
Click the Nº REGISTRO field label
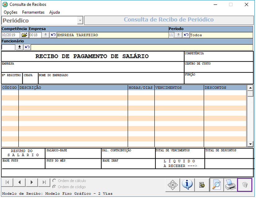point(11,75)
